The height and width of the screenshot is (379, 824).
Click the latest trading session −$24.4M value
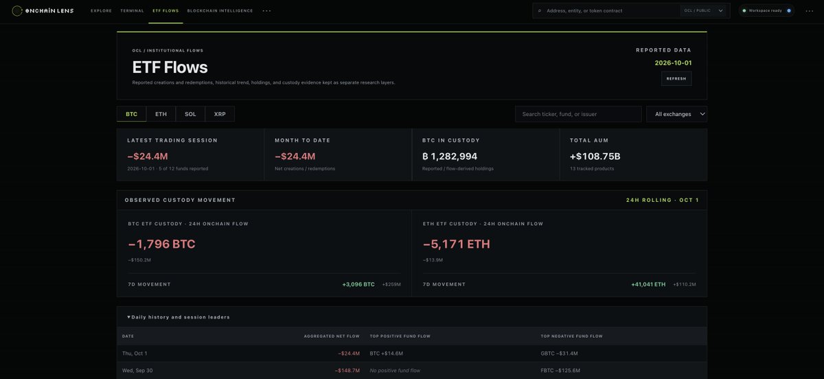(x=148, y=157)
